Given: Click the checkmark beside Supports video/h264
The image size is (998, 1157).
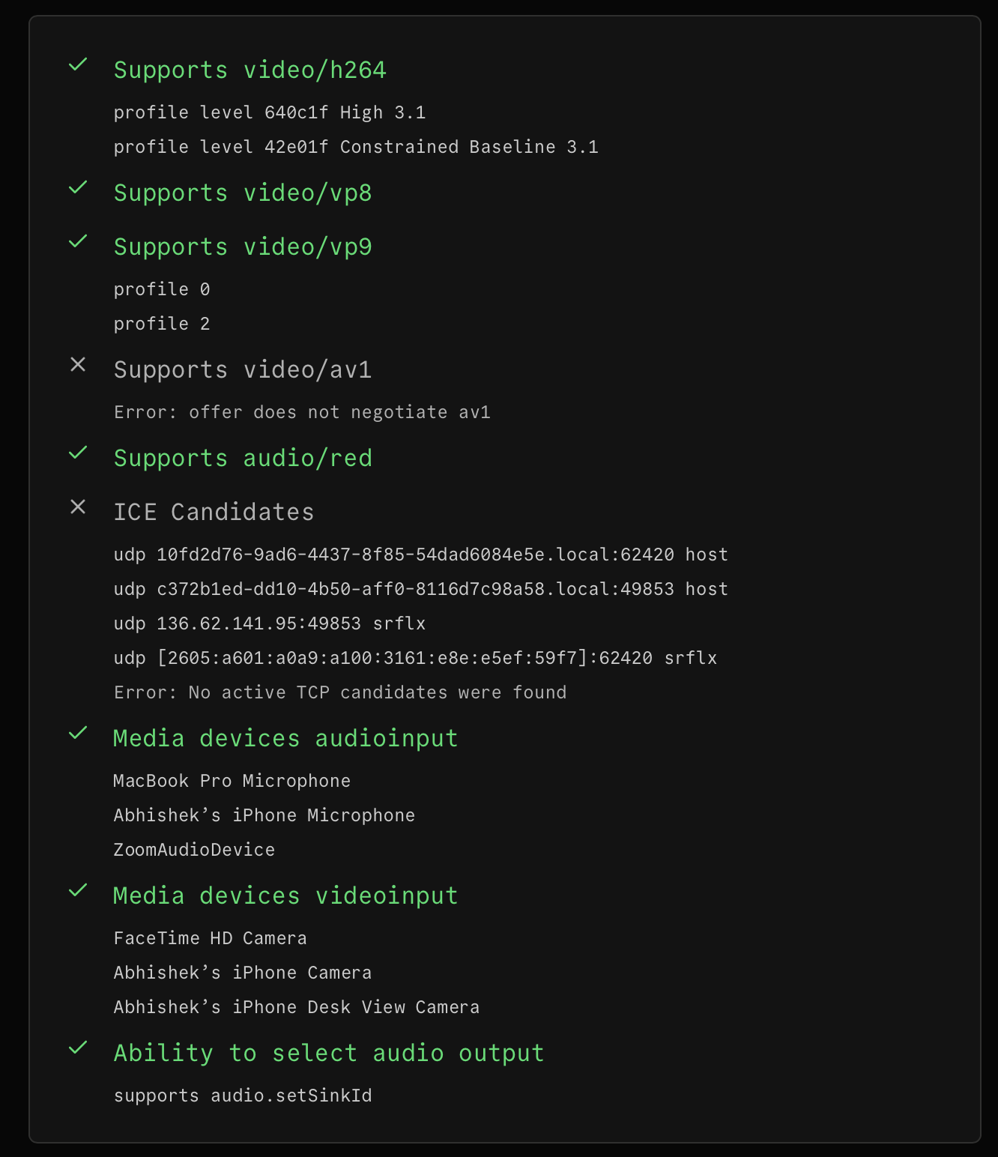Looking at the screenshot, I should pos(78,65).
